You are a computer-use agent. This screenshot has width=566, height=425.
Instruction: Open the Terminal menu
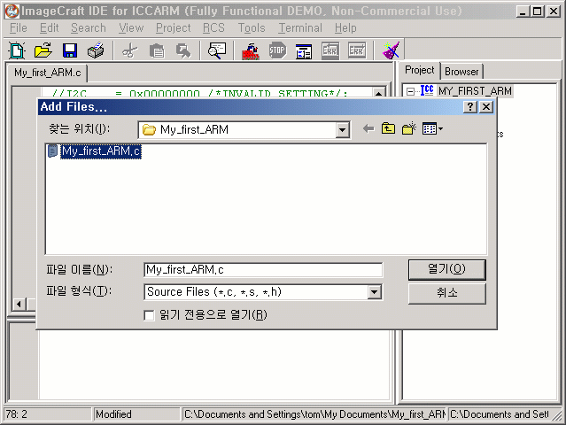300,28
